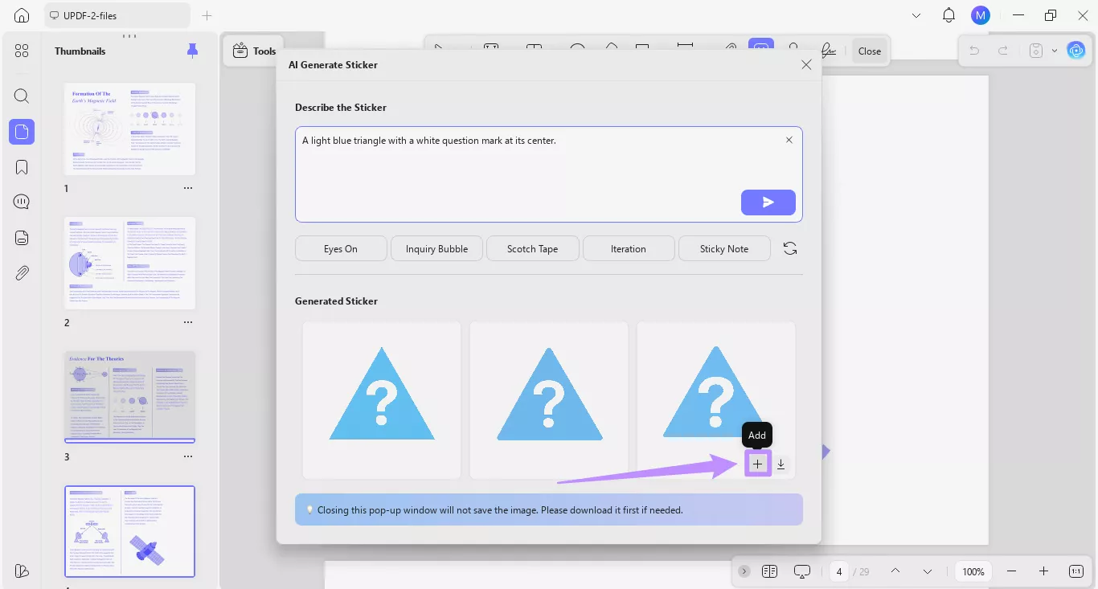1098x589 pixels.
Task: Open the Search panel in left sidebar
Action: (22, 96)
